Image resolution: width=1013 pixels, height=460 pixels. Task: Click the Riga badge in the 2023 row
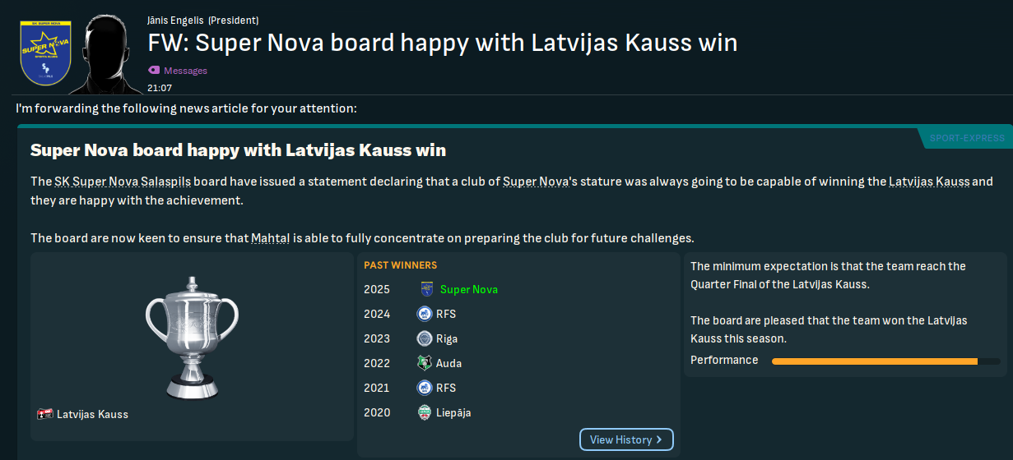coord(425,338)
